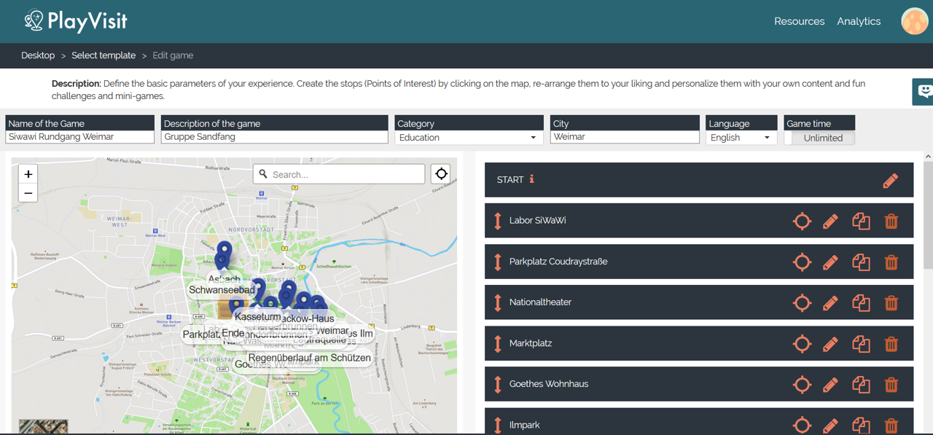Open the Language dropdown

coord(741,138)
